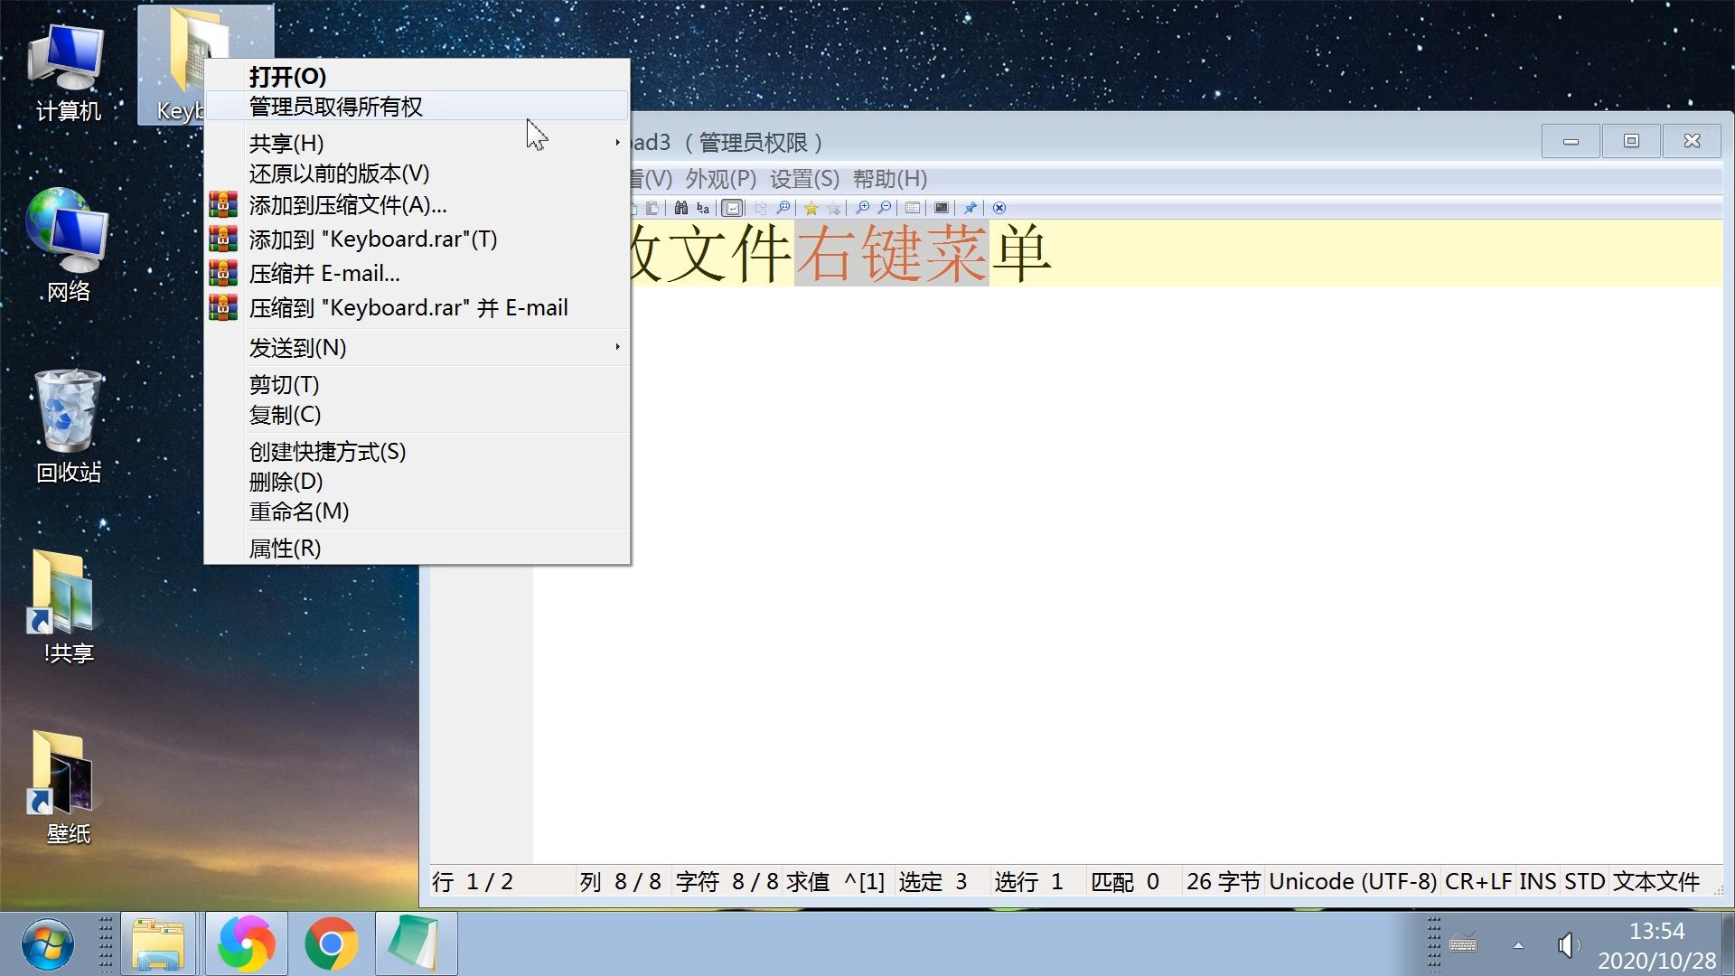
Task: Click 添加到压缩文件(A)... menu entry
Action: pyautogui.click(x=348, y=205)
